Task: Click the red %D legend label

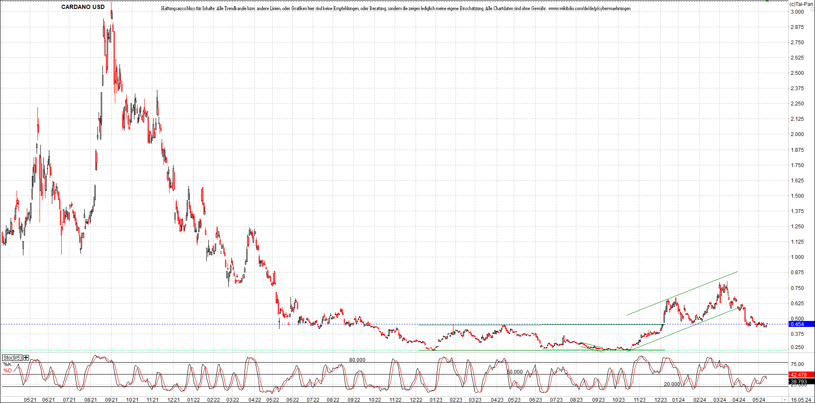Action: click(x=8, y=371)
